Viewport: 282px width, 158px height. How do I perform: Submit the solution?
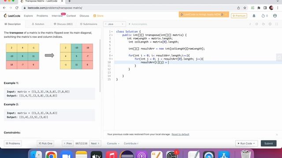tap(268, 144)
